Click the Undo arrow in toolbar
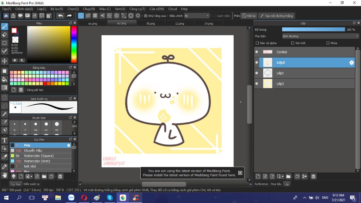The width and height of the screenshot is (361, 203). [60, 16]
